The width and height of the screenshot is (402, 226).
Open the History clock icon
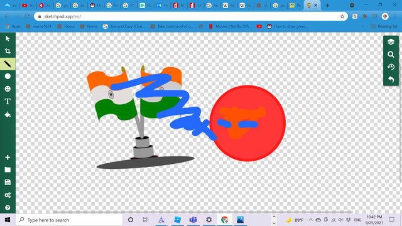click(391, 67)
